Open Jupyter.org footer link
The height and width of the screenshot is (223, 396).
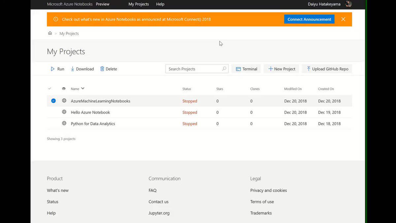(x=159, y=213)
